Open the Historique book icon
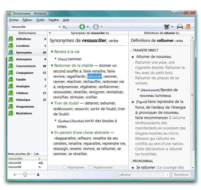Screen dimensions: 201x190 11,100
